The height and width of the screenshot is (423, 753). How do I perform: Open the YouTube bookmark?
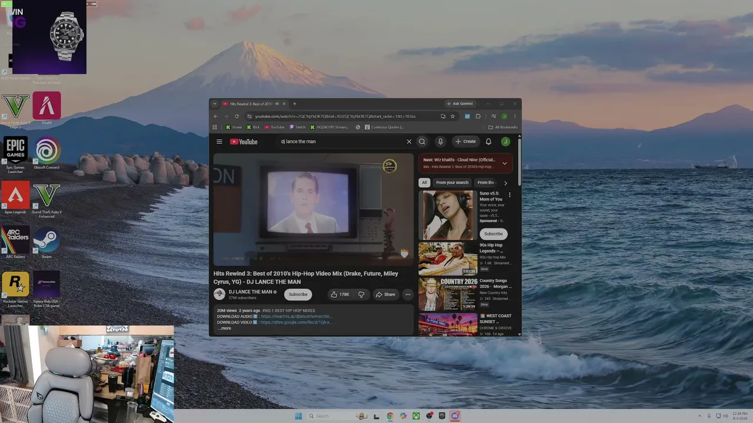pyautogui.click(x=274, y=127)
